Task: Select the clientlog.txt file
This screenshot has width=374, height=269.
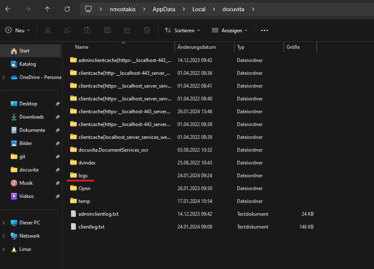Action: click(x=92, y=226)
